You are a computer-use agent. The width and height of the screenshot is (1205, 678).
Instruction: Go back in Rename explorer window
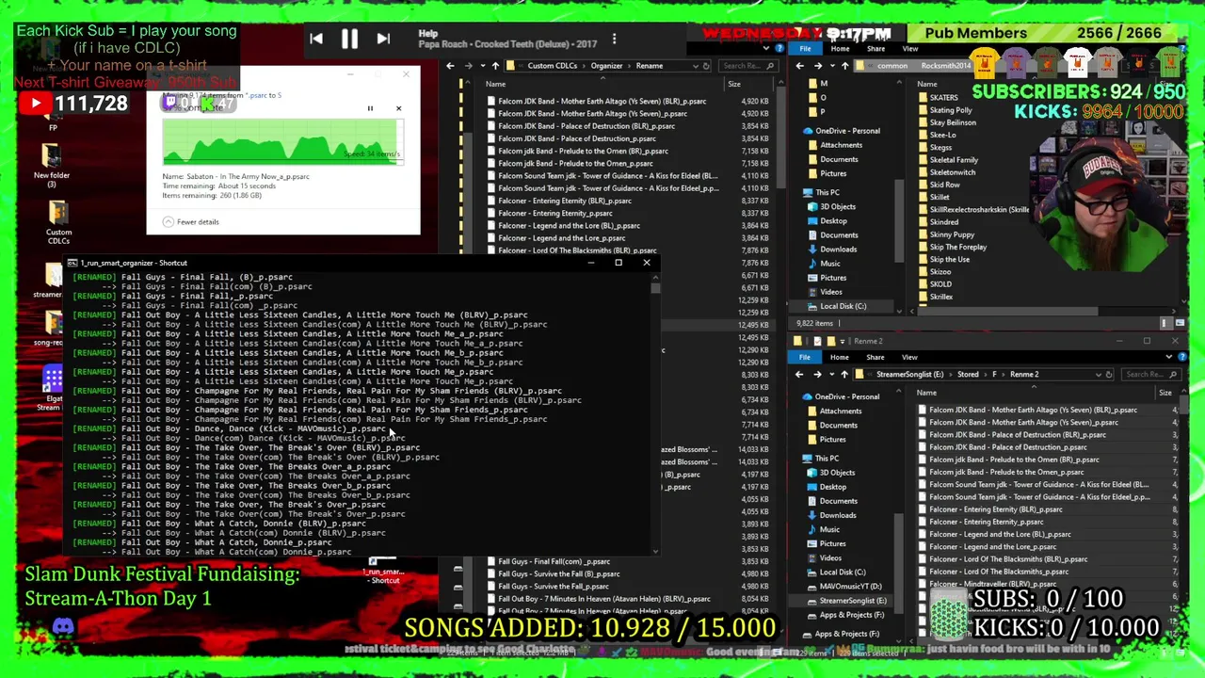(450, 66)
